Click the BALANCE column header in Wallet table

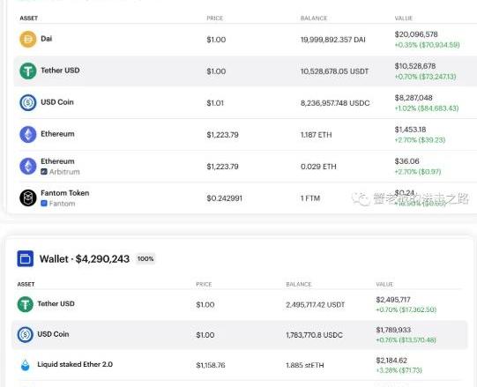tap(299, 284)
